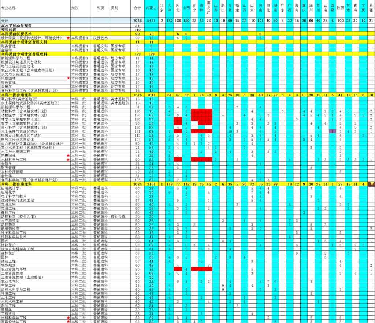Click the purple highlighted cell in 西藏 column

[x=332, y=131]
